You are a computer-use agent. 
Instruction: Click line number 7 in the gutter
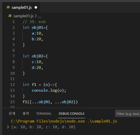[13, 56]
